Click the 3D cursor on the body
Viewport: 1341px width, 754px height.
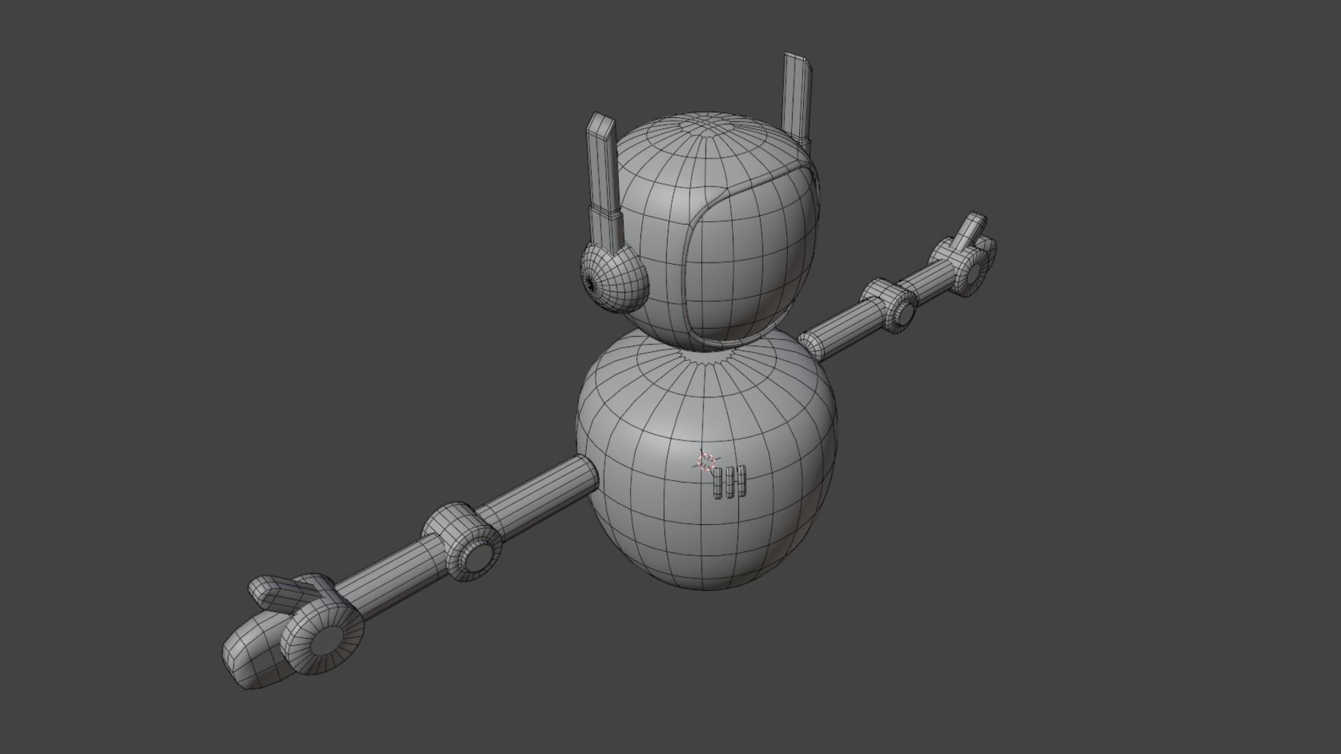pyautogui.click(x=707, y=461)
